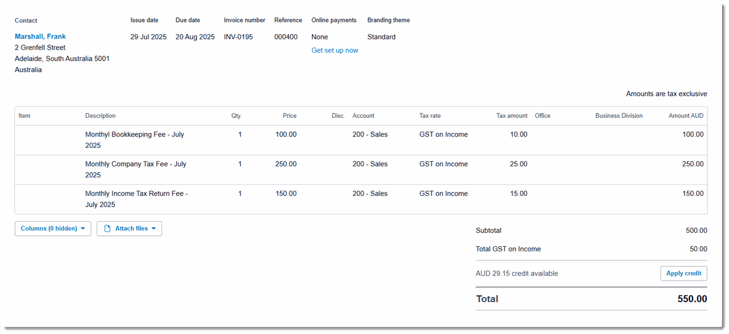729x334 pixels.
Task: Click the Account column header
Action: [x=363, y=116]
